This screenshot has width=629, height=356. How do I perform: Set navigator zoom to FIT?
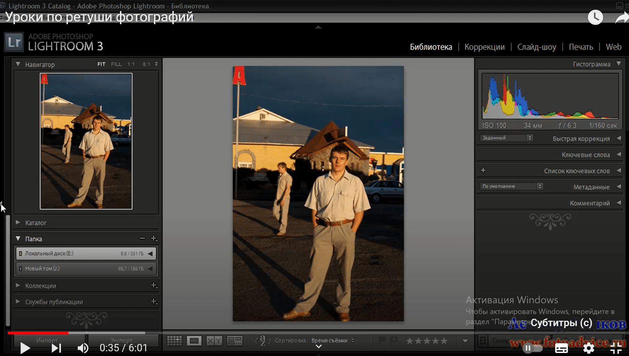pyautogui.click(x=101, y=64)
